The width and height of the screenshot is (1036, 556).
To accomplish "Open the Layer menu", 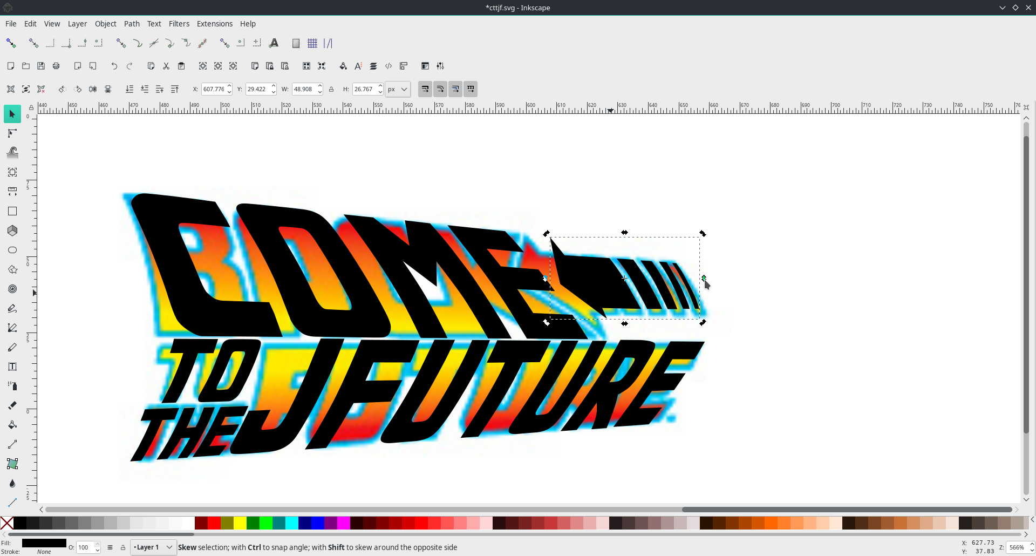I will 77,24.
